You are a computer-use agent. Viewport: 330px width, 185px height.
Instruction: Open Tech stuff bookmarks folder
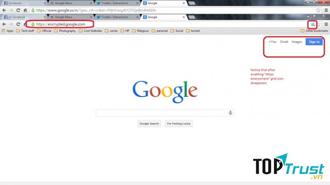coord(25,30)
